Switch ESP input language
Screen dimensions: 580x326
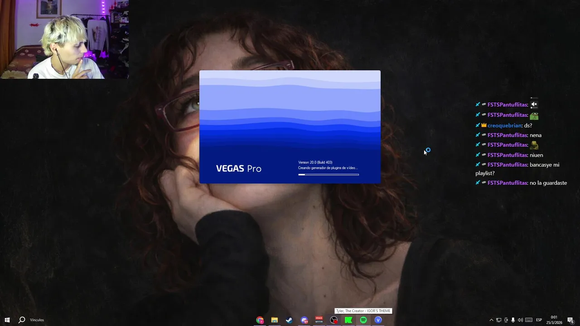click(539, 320)
